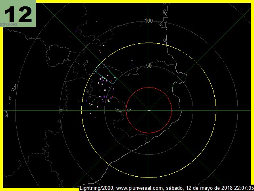The height and width of the screenshot is (191, 254).
Task: Click the "Lightning/2000" text in the footer
Action: click(x=97, y=188)
